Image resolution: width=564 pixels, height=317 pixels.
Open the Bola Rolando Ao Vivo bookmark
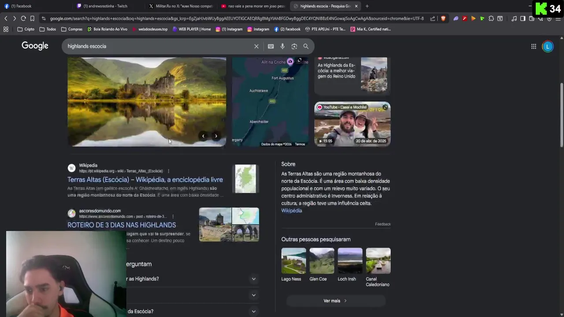pyautogui.click(x=107, y=29)
